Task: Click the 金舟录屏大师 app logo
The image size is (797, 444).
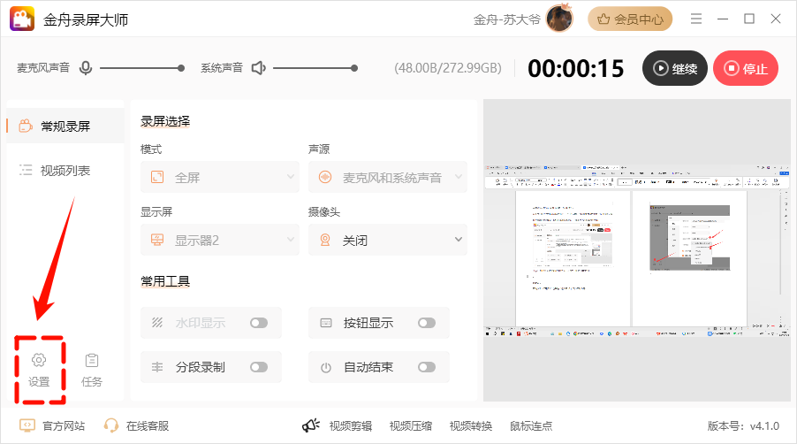Action: pos(22,19)
